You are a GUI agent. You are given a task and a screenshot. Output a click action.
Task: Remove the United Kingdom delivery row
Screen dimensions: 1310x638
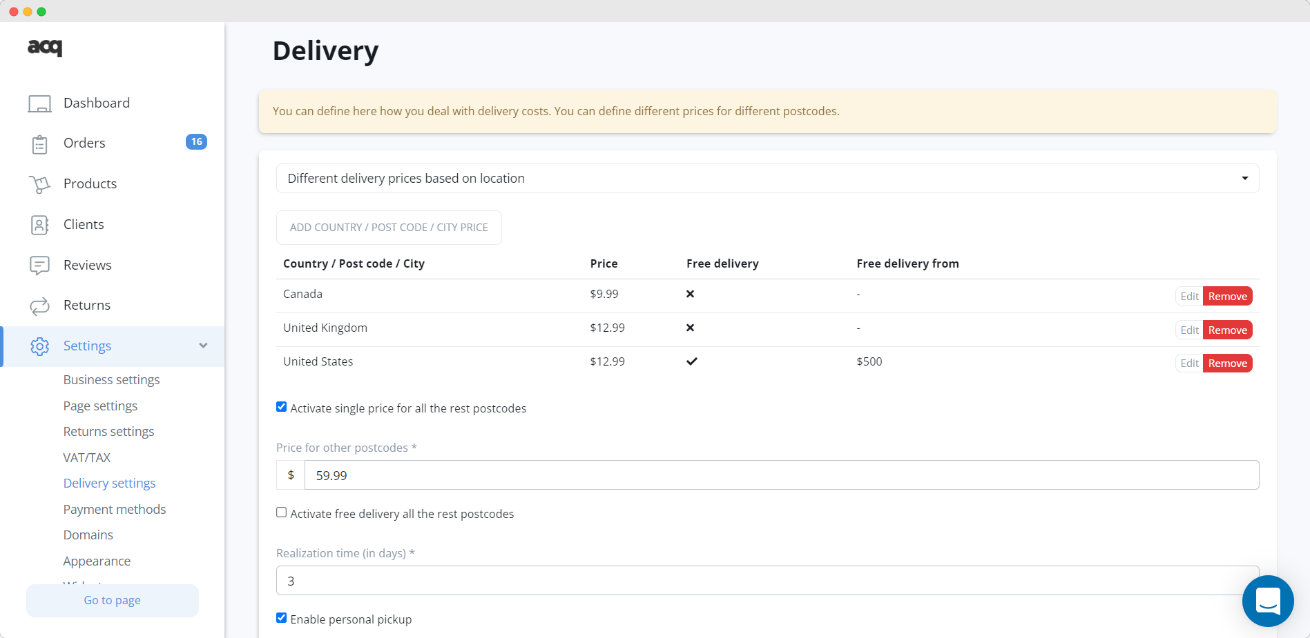[1227, 330]
